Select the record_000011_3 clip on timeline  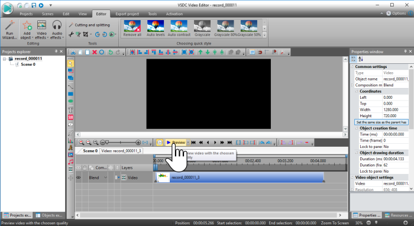pos(240,177)
